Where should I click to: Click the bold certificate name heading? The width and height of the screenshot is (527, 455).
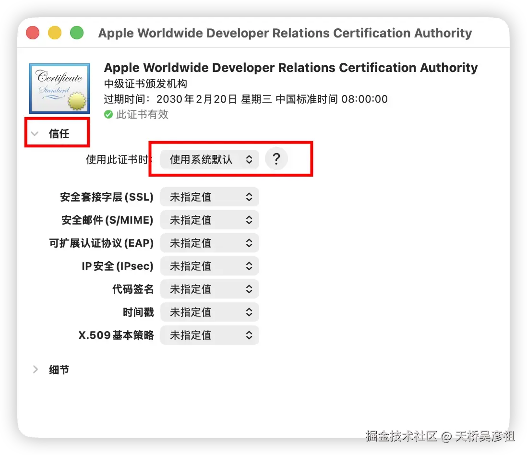291,68
